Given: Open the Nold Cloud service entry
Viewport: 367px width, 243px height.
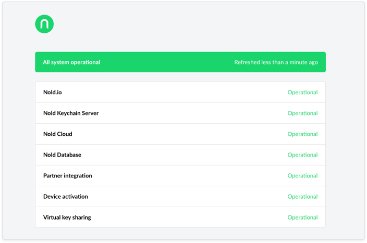Looking at the screenshot, I should (58, 134).
